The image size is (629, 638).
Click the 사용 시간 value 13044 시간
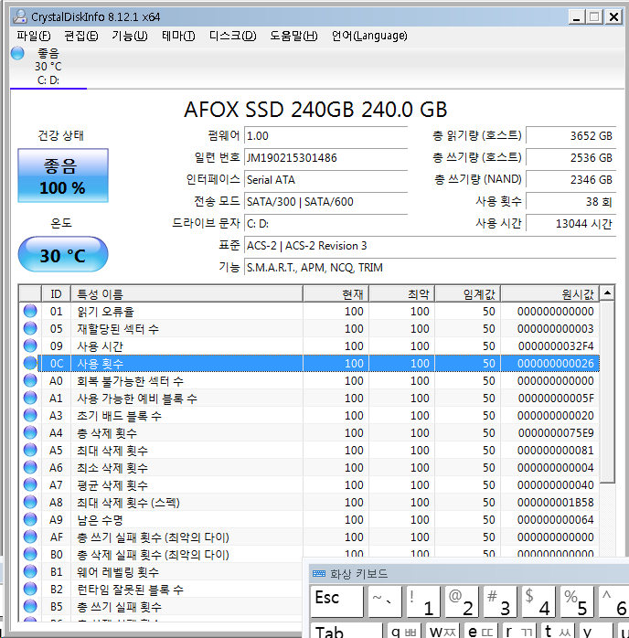[x=570, y=223]
